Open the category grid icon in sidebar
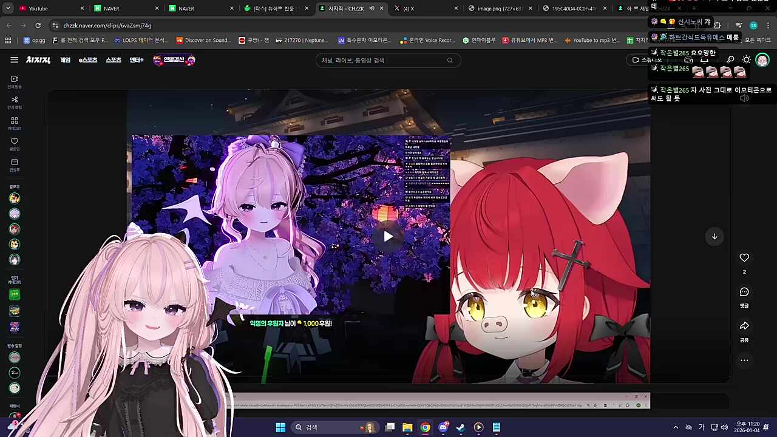The image size is (777, 437). (x=15, y=121)
